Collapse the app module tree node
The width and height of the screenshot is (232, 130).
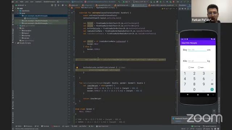16,8
